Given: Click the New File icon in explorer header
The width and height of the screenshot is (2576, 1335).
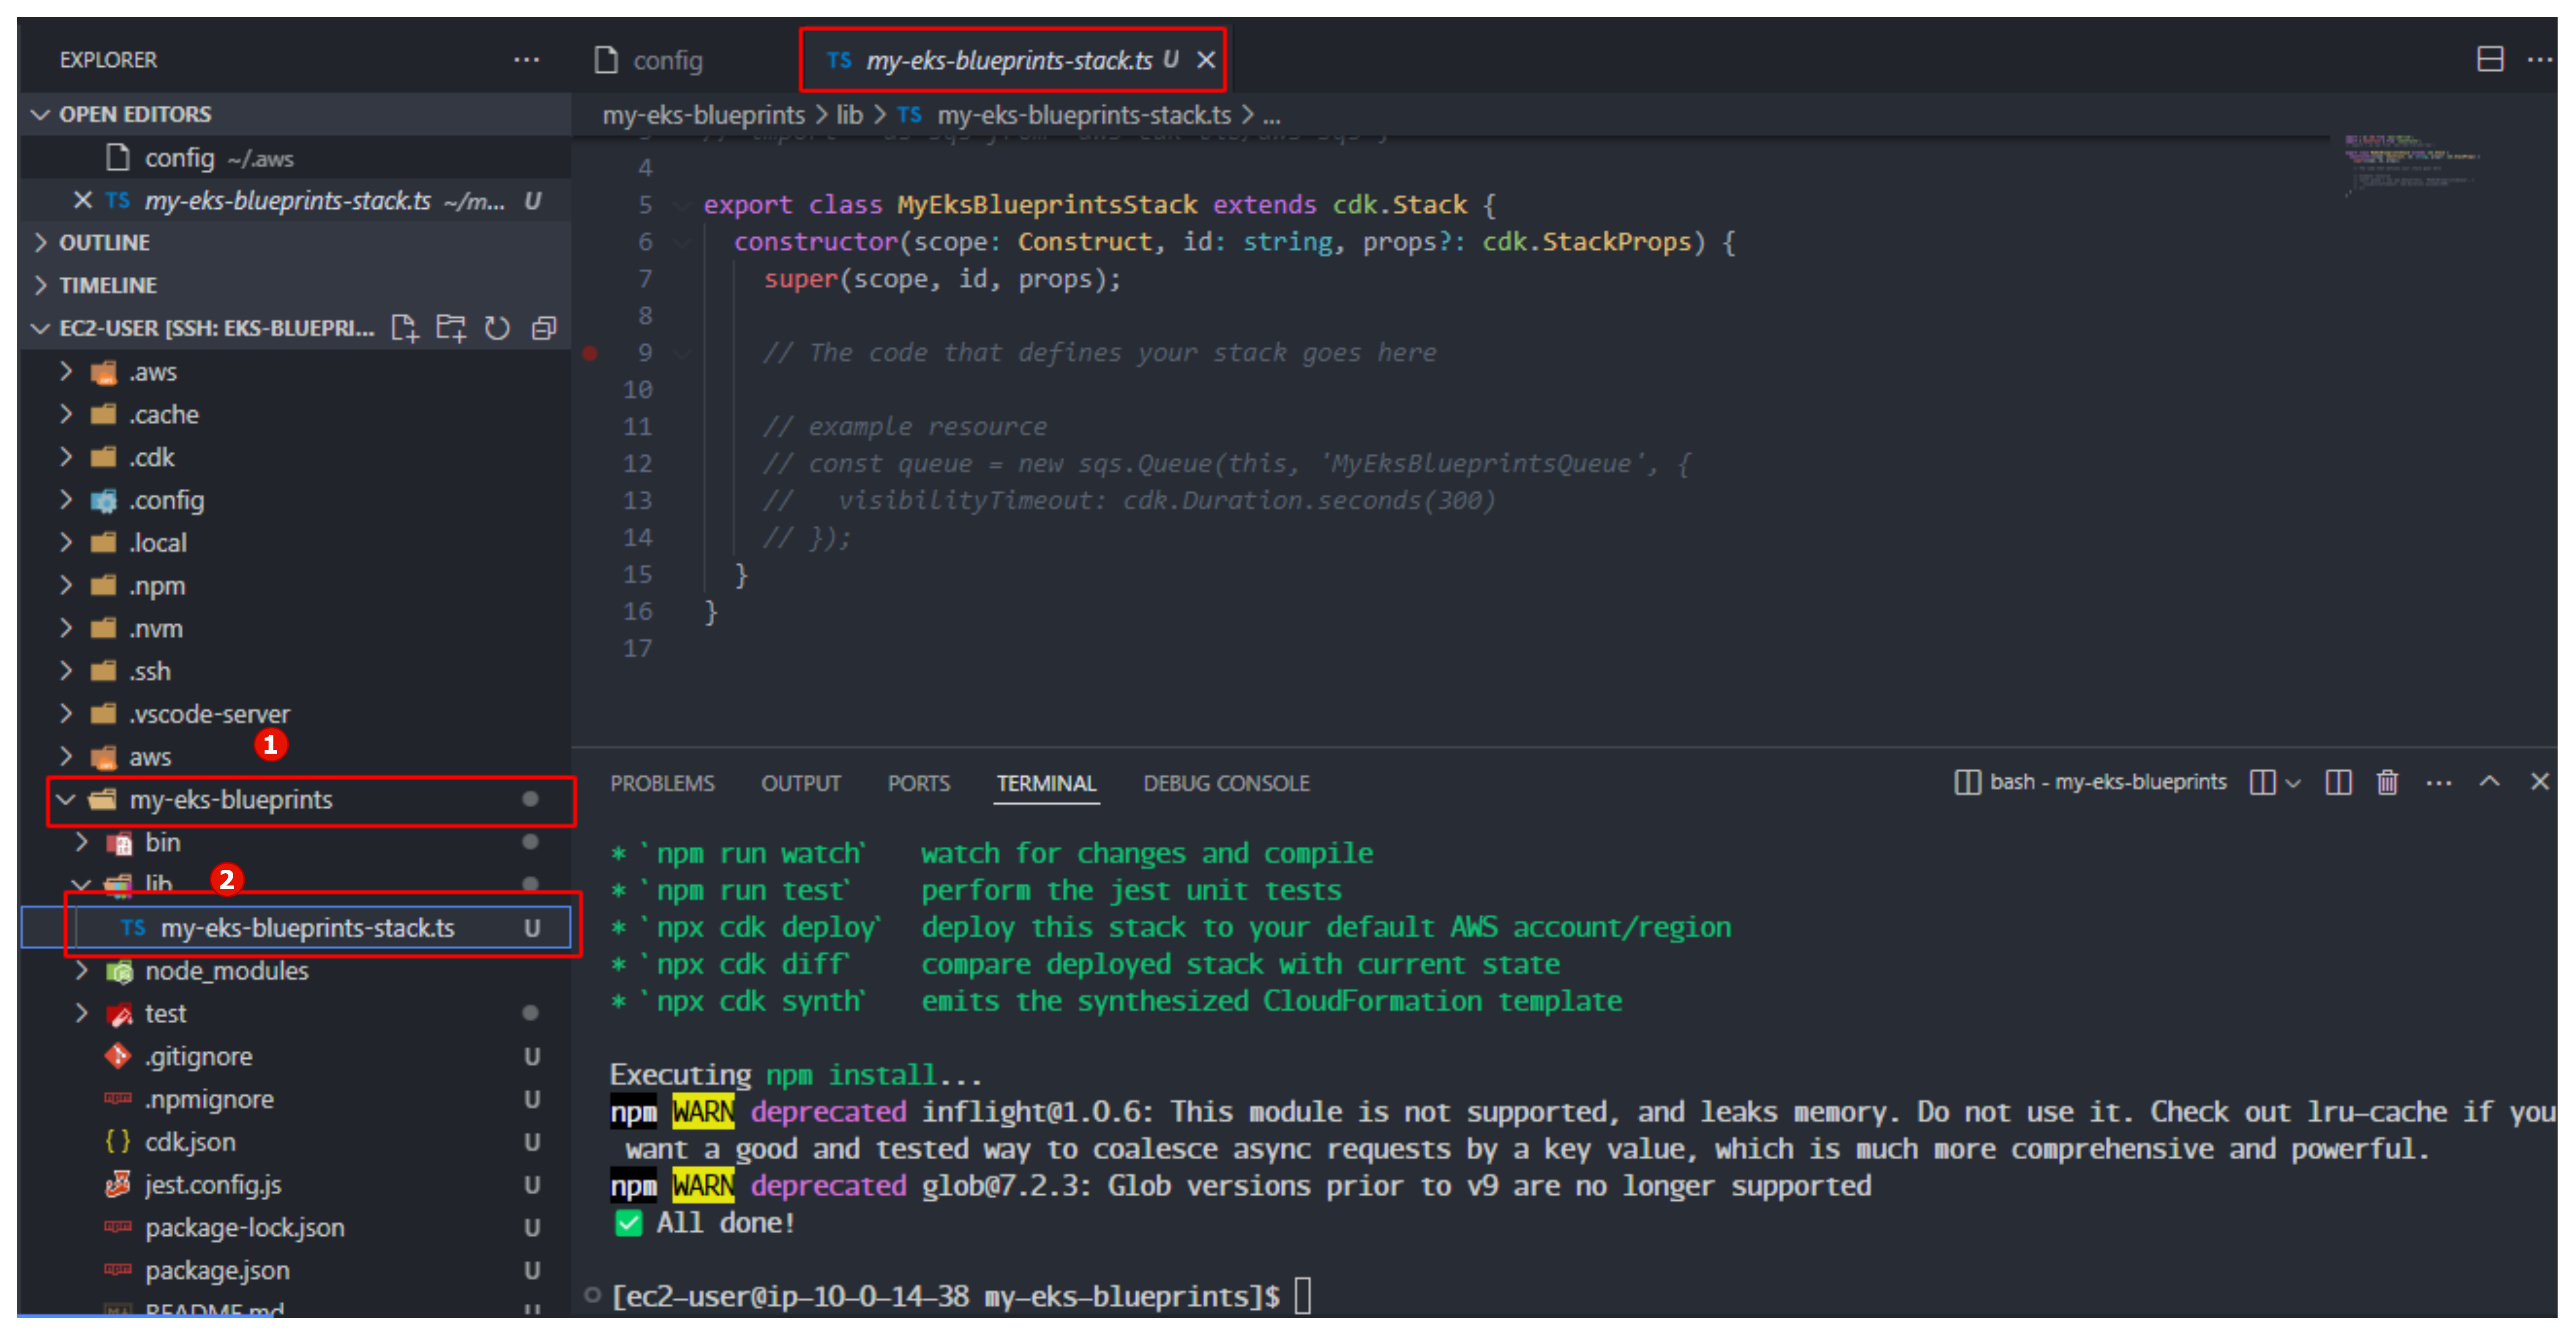Looking at the screenshot, I should coord(404,328).
